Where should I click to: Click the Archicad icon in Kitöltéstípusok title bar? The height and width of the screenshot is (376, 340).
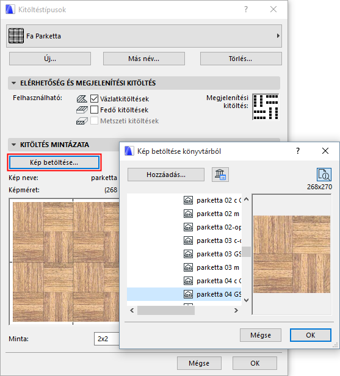10,10
